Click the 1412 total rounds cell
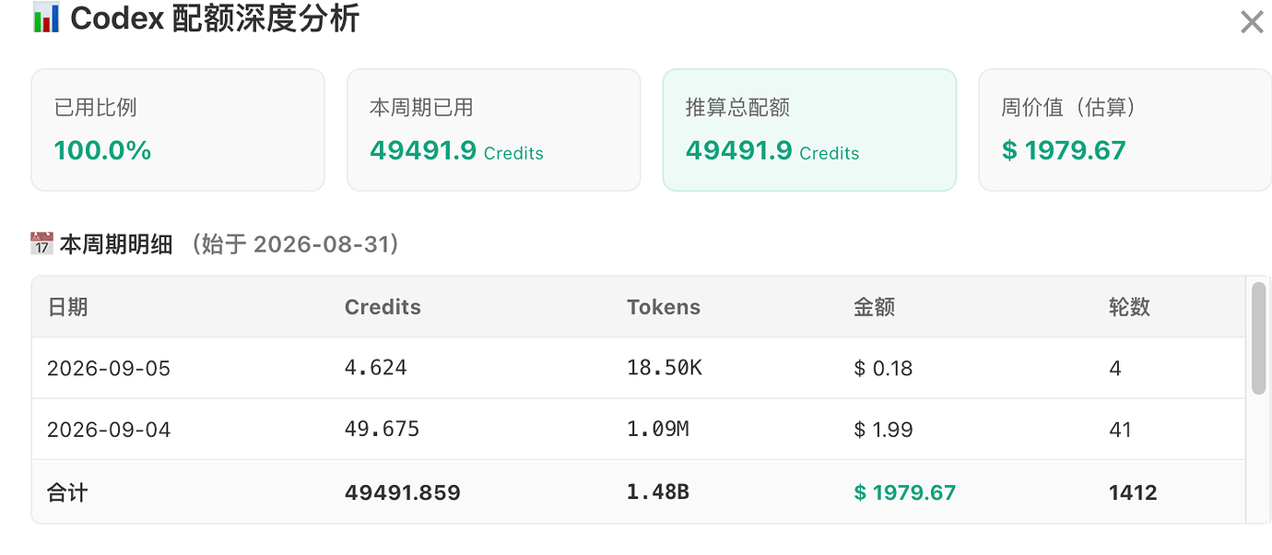The image size is (1272, 555). point(1133,492)
